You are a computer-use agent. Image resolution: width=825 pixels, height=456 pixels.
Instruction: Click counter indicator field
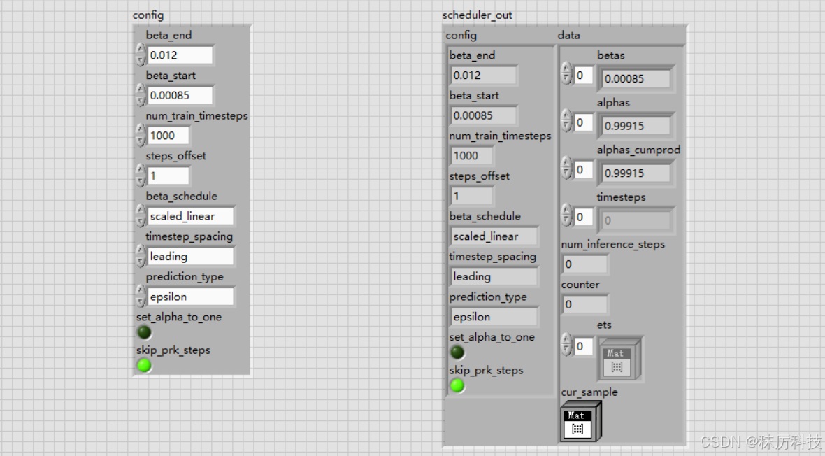pos(584,304)
